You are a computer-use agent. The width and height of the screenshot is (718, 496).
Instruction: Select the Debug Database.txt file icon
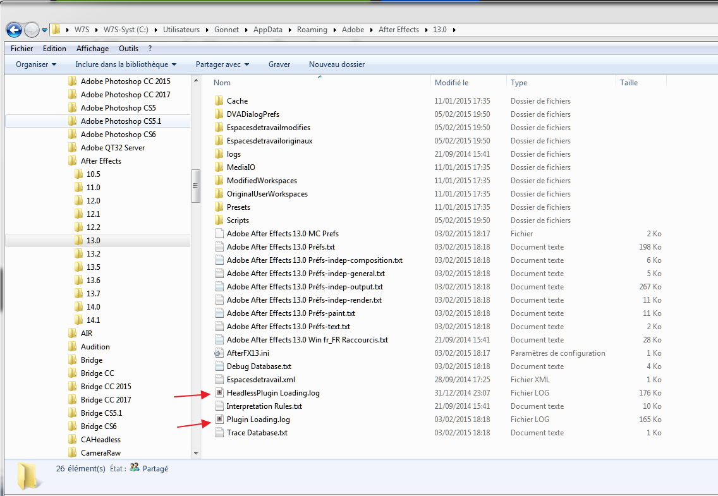pyautogui.click(x=219, y=366)
